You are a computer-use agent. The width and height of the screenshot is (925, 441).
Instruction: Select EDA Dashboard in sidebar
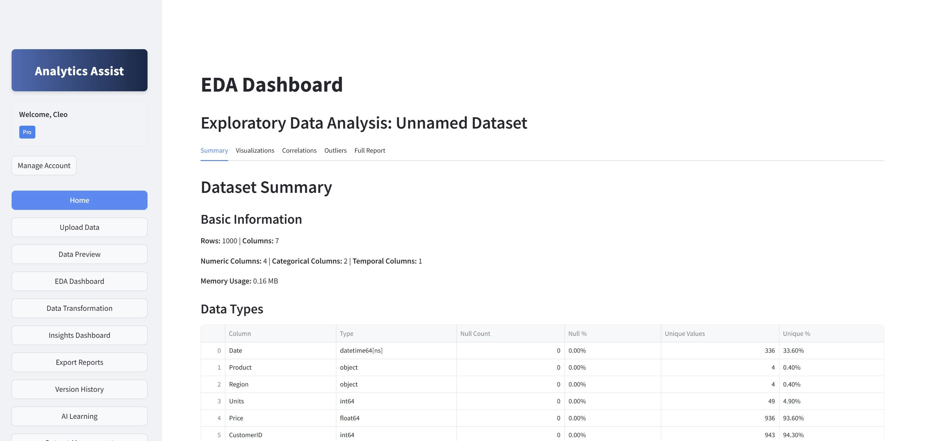click(x=79, y=281)
